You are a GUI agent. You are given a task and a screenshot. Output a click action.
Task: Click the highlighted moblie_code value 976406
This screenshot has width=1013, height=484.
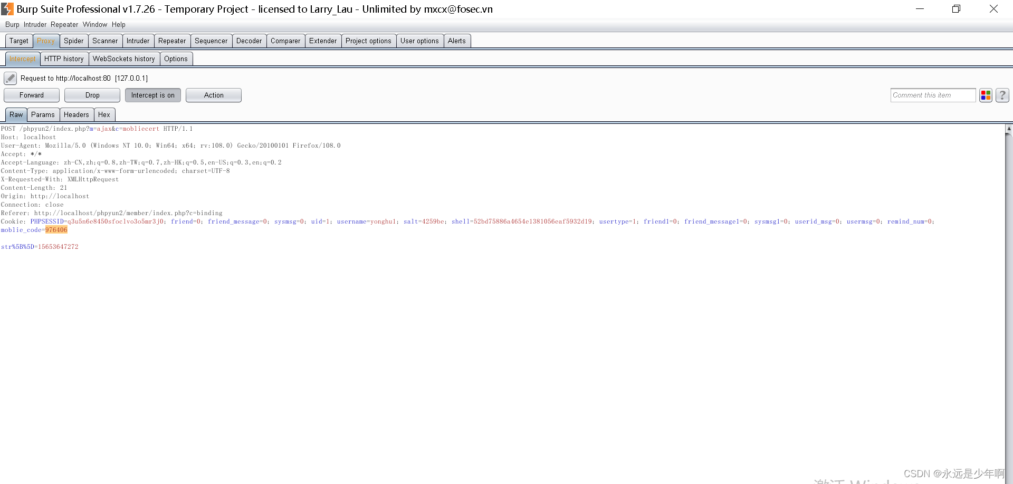(x=56, y=230)
